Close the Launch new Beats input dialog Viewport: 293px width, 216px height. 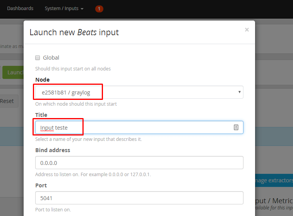247,30
